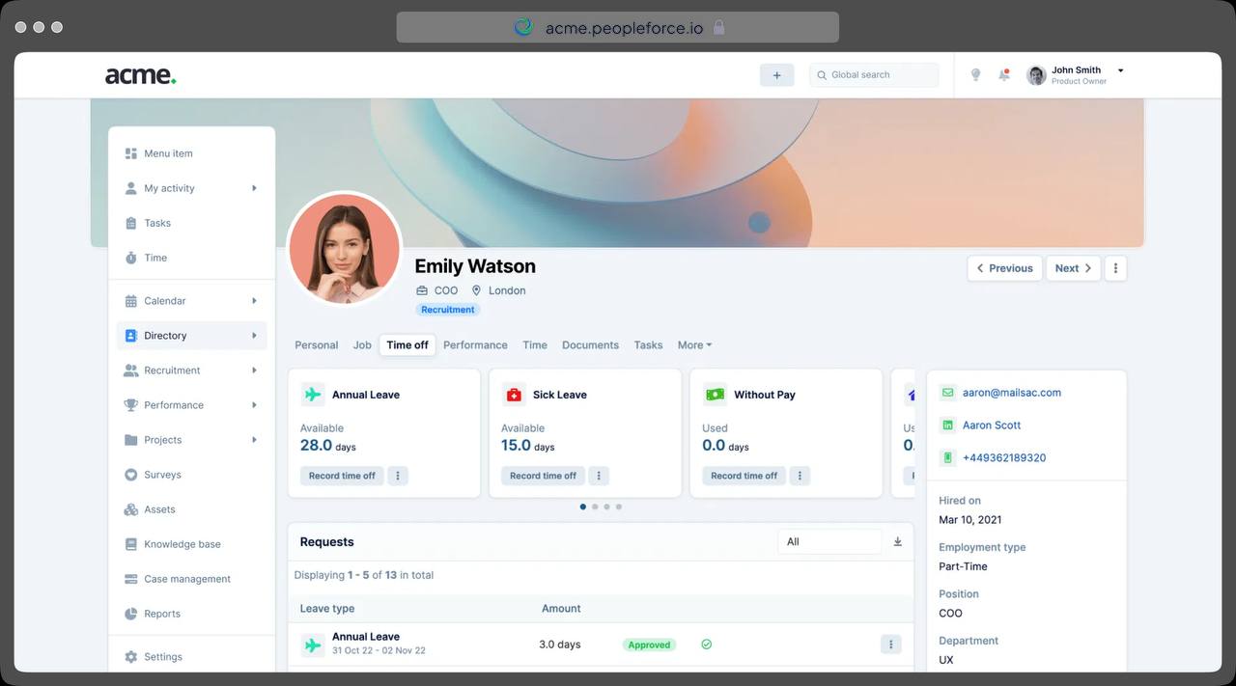This screenshot has width=1236, height=686.
Task: Switch to the Documents profile tab
Action: coord(590,345)
